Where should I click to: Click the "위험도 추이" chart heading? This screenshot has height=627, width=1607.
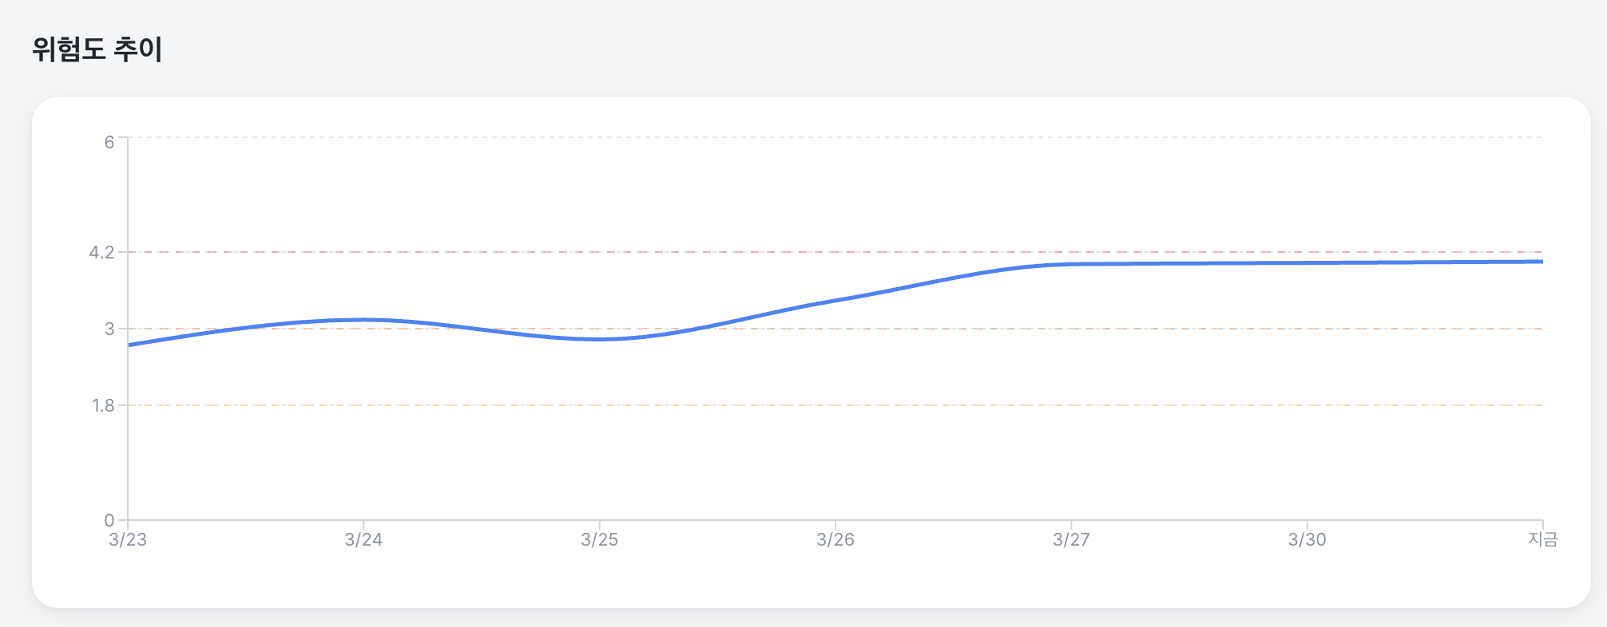[97, 49]
